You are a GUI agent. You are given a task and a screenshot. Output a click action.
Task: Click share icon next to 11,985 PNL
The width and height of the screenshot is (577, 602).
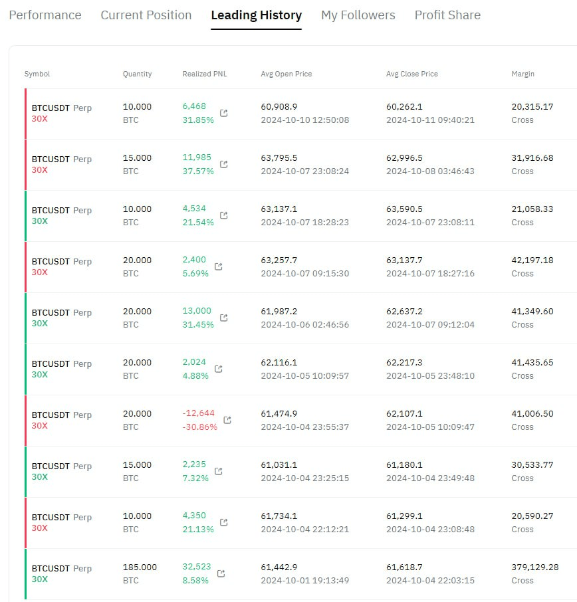pos(223,164)
